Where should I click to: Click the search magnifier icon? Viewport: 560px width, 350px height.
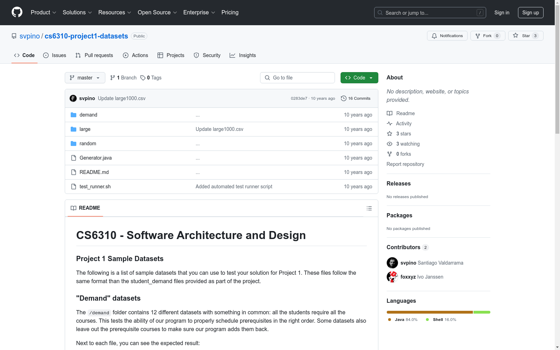(x=380, y=13)
